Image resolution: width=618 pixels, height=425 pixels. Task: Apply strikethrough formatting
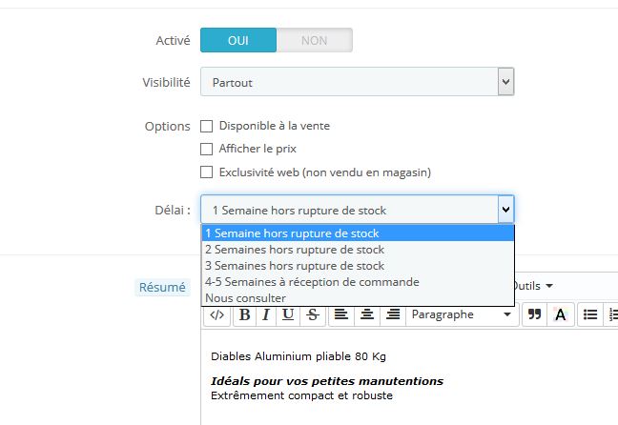(312, 314)
